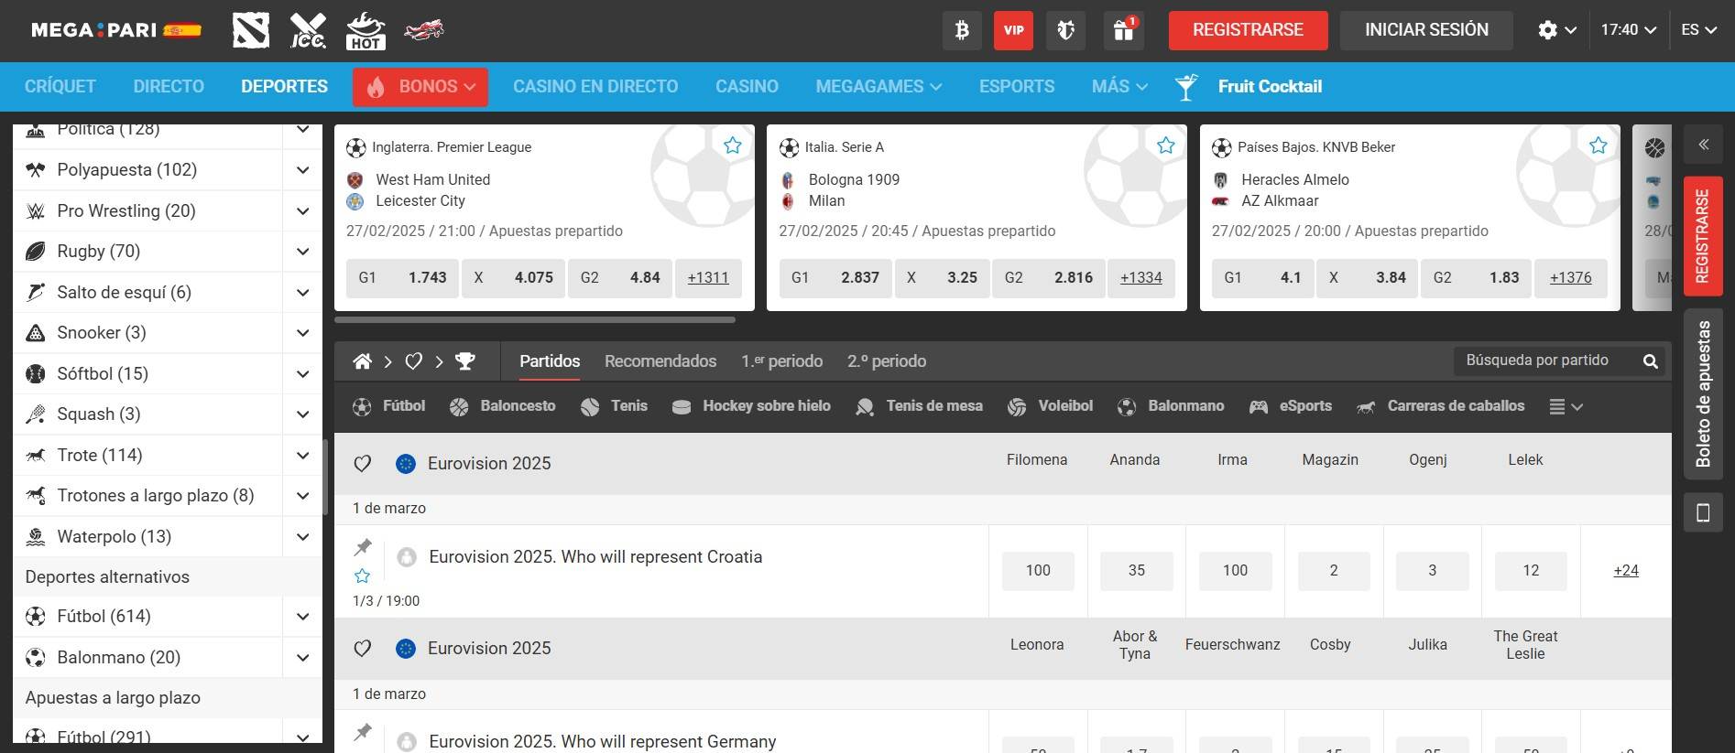This screenshot has height=753, width=1735.
Task: Click the trophy icon in breadcrumb
Action: [465, 361]
